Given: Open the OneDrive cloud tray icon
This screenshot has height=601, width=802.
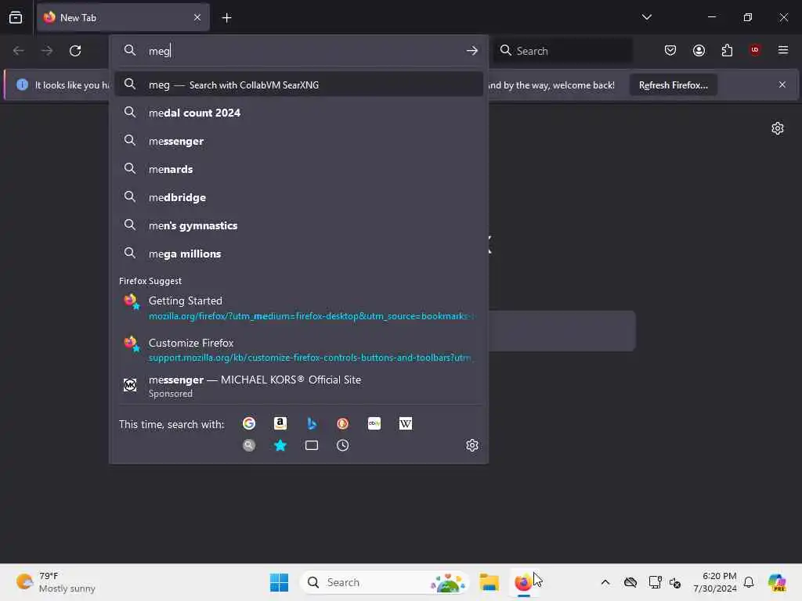Looking at the screenshot, I should pyautogui.click(x=630, y=582).
